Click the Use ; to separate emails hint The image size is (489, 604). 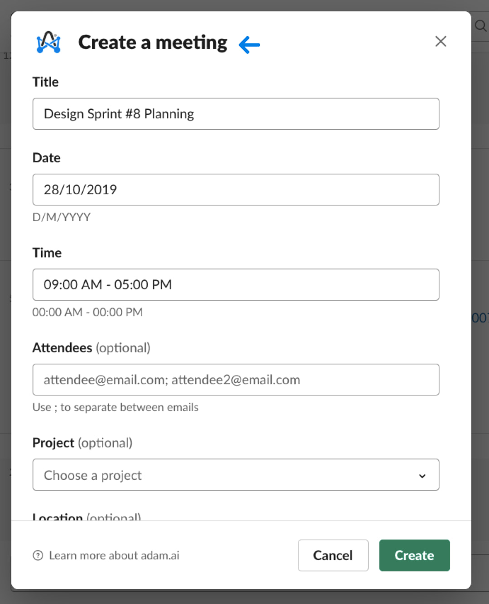point(115,407)
